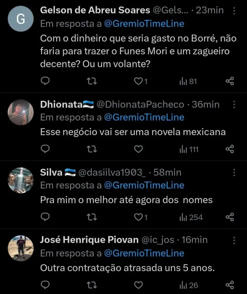View 254 views analytics on Silva's tweet

point(191,217)
